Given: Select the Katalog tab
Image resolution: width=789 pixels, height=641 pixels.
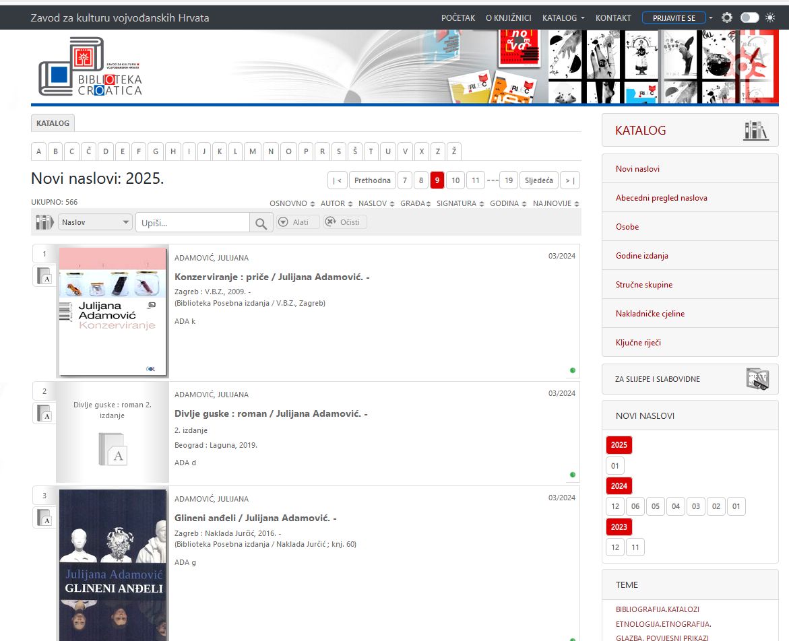Looking at the screenshot, I should click(53, 123).
